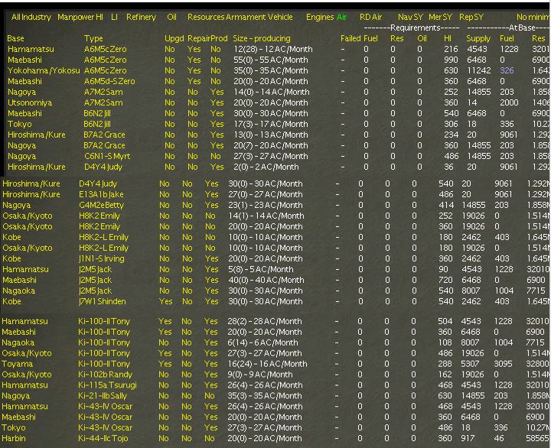Open Kobe base in J1N1-S Irving row
The height and width of the screenshot is (448, 551).
tap(11, 258)
